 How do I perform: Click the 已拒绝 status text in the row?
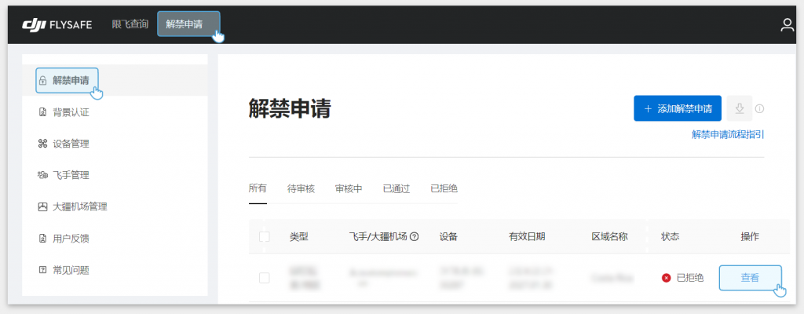689,278
